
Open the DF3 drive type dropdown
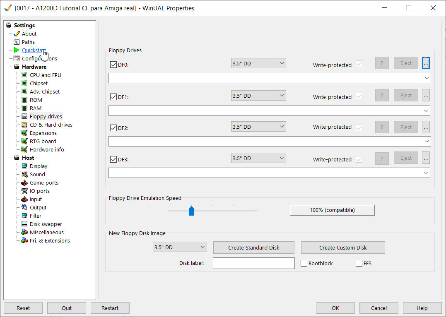click(x=258, y=158)
